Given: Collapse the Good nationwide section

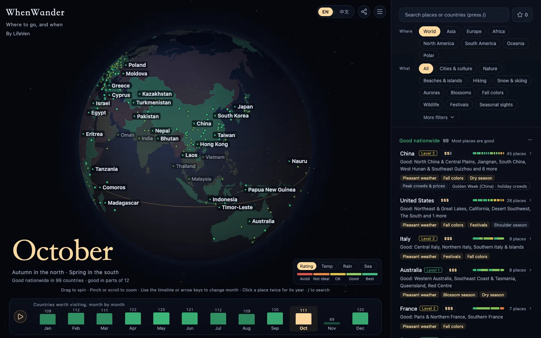Looking at the screenshot, I should point(530,140).
